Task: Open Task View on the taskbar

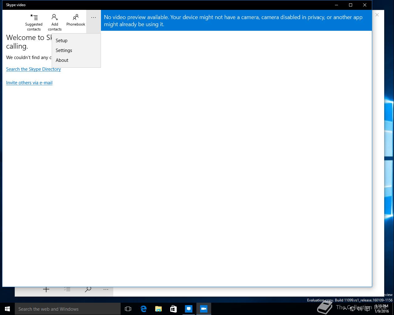Action: [128, 309]
